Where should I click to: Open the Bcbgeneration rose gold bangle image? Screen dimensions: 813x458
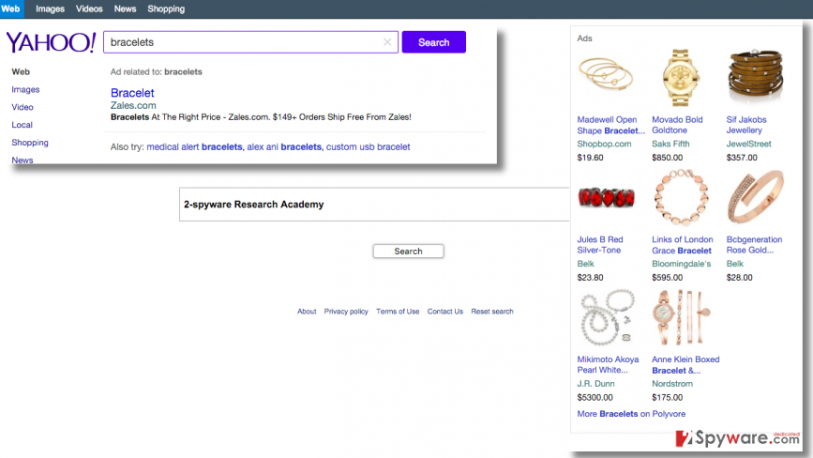(x=756, y=197)
